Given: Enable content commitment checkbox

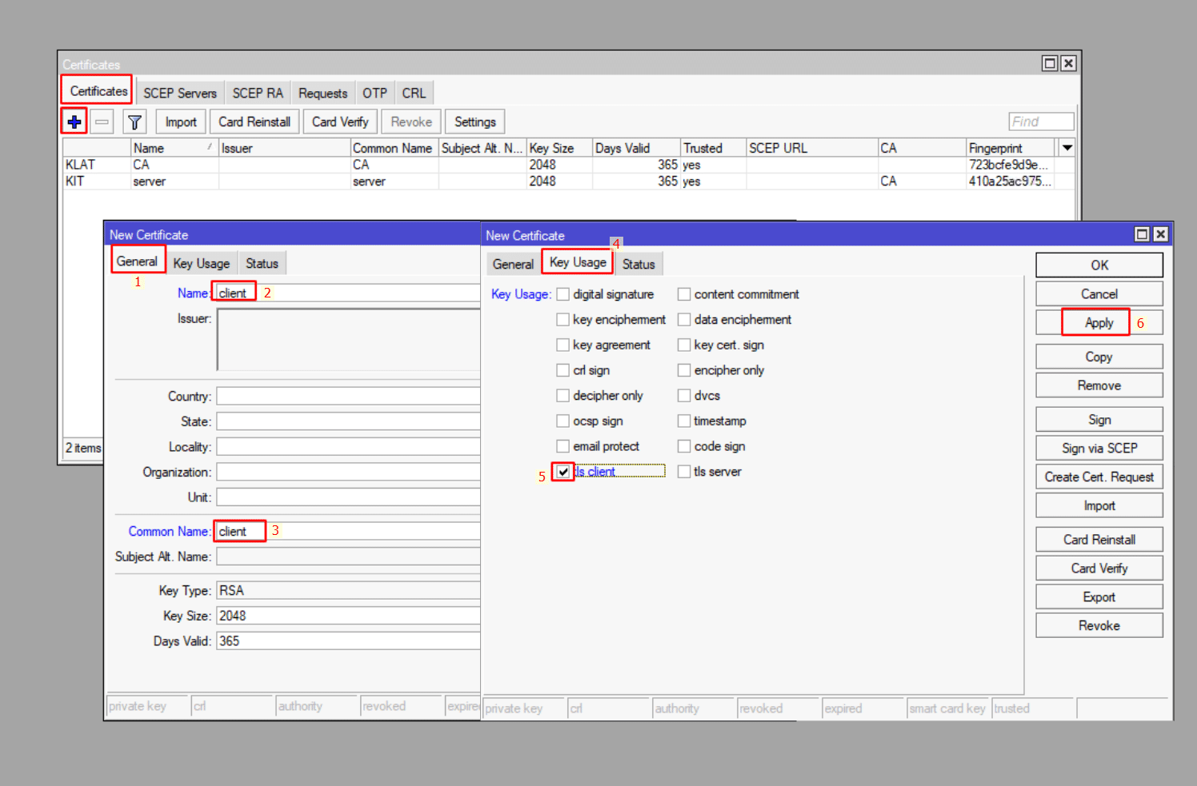Looking at the screenshot, I should (x=684, y=294).
